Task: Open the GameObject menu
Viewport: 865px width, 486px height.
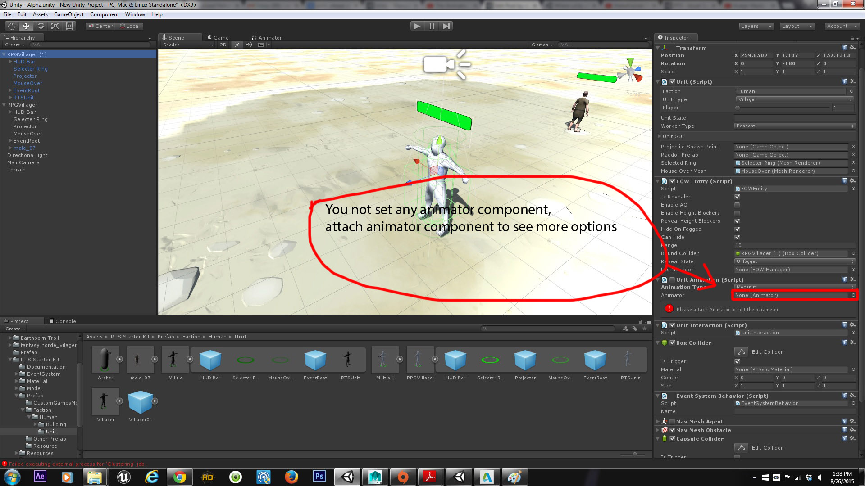Action: click(x=68, y=14)
